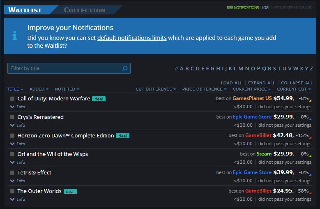The image size is (320, 209).
Task: Focus the Filter by title field
Action: (x=69, y=68)
